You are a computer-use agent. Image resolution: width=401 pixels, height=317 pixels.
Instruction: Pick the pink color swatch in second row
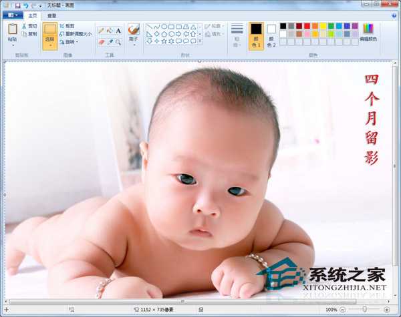[x=307, y=34]
